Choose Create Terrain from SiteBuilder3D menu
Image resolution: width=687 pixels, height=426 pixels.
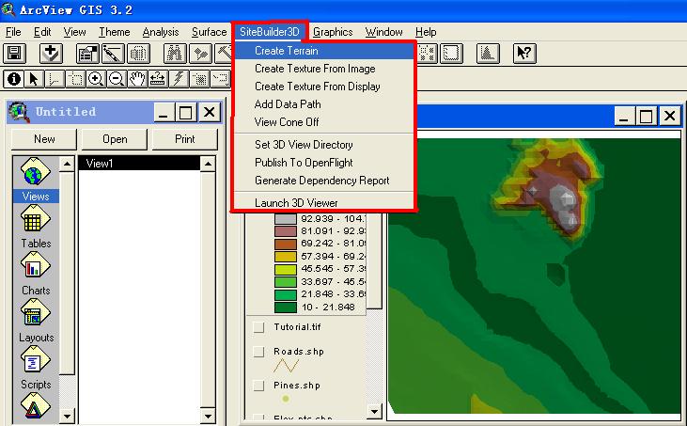click(324, 51)
